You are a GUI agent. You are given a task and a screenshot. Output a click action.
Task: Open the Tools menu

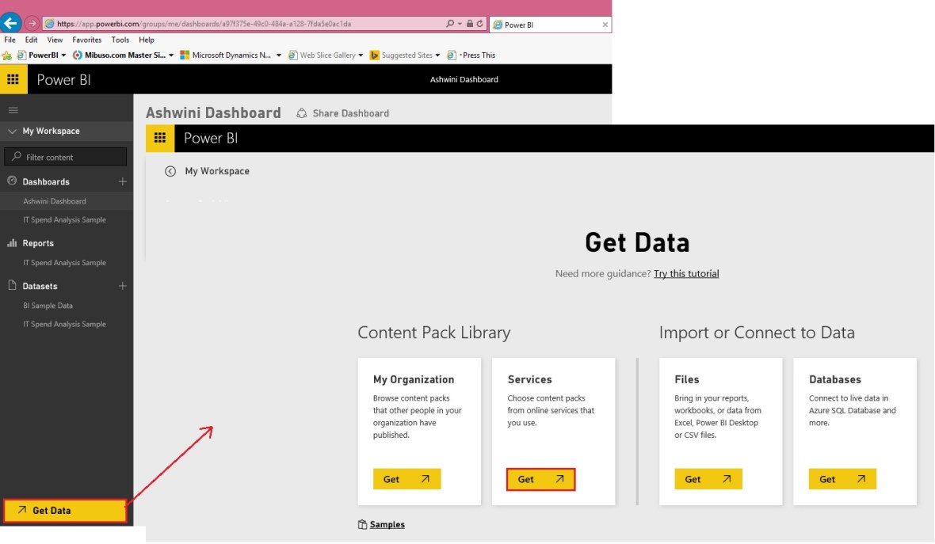(120, 40)
